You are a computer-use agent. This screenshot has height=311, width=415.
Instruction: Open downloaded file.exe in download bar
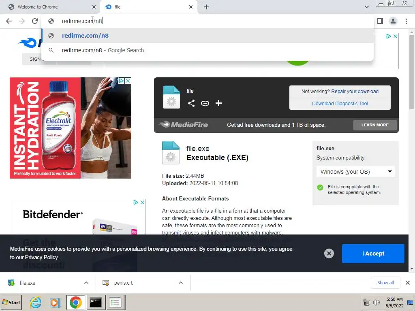27,283
